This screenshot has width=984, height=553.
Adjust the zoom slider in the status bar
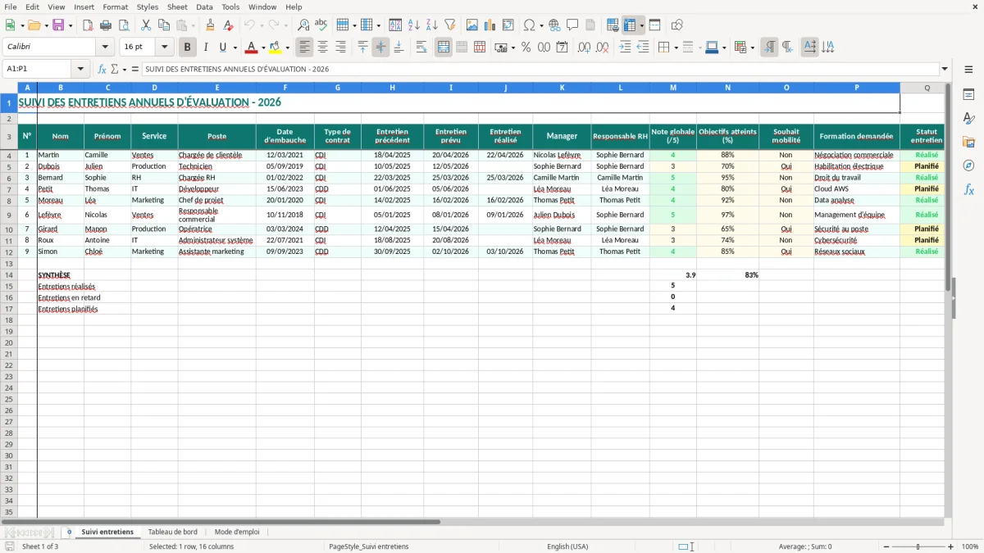coord(918,546)
